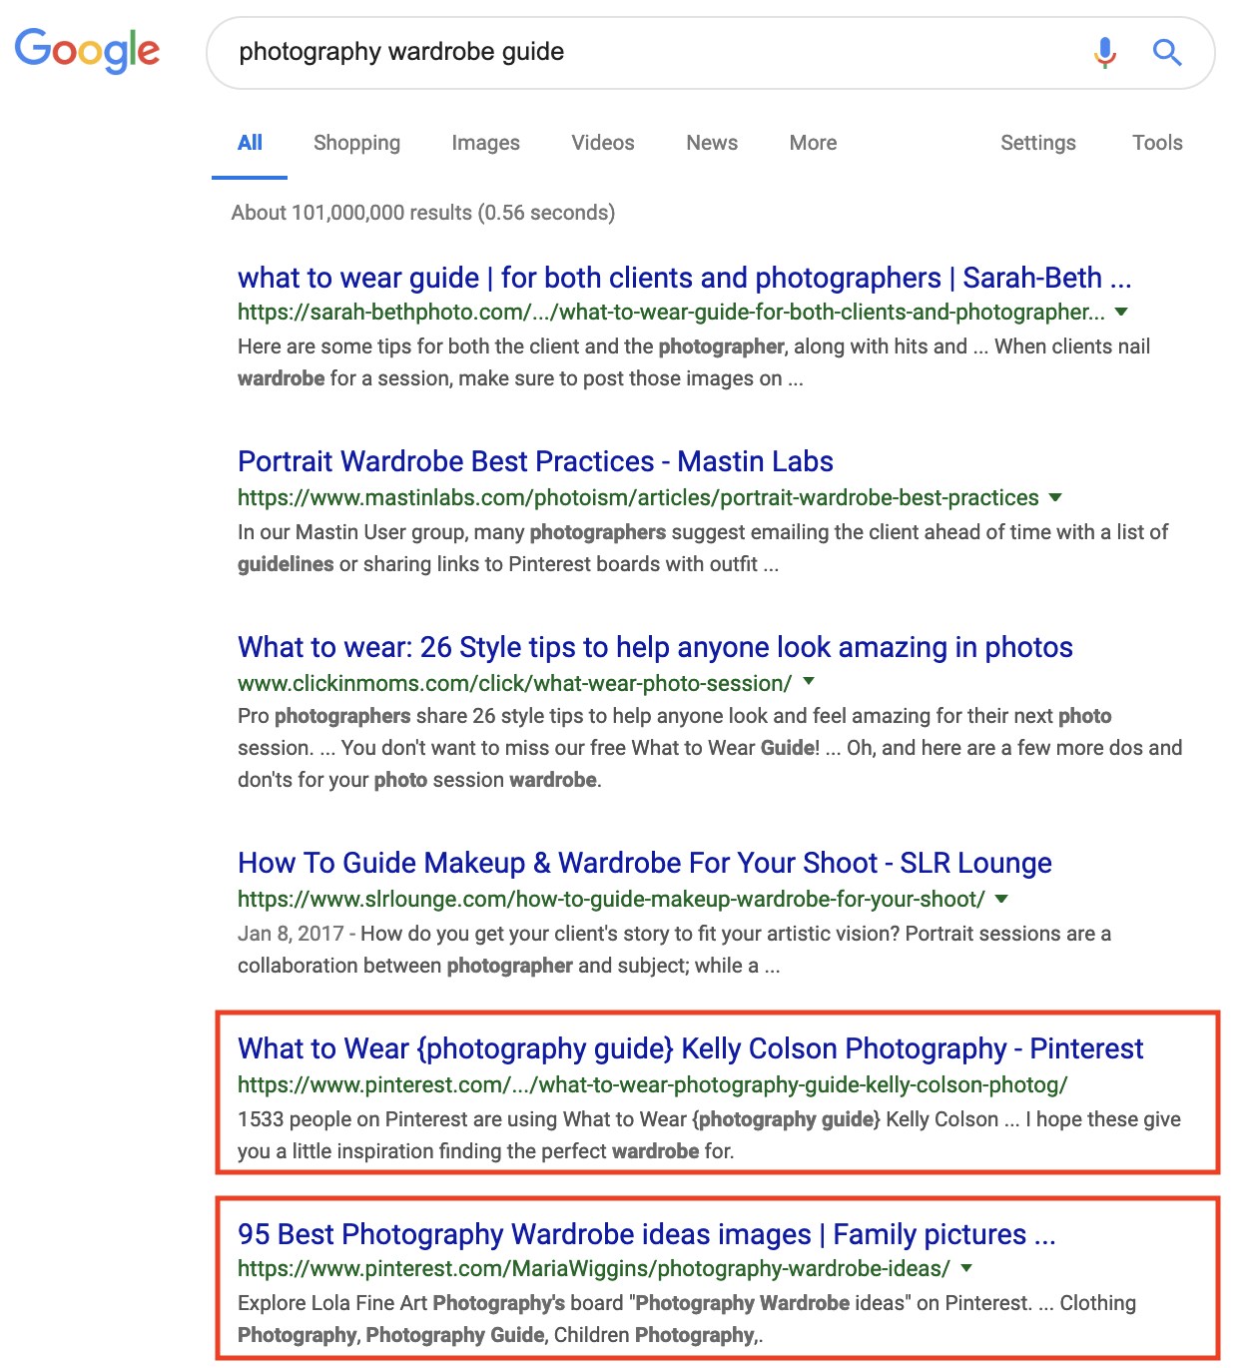
Task: Open the Shopping results tab
Action: click(x=356, y=143)
